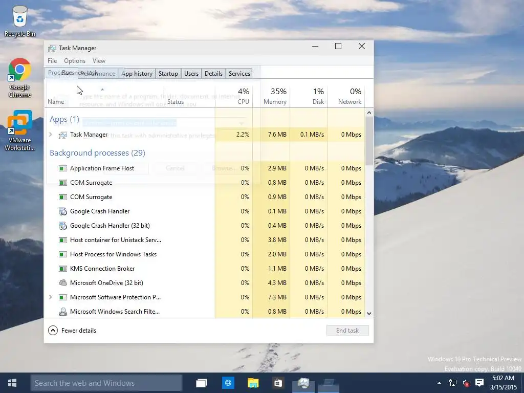
Task: Open Task View from the taskbar
Action: (x=201, y=383)
